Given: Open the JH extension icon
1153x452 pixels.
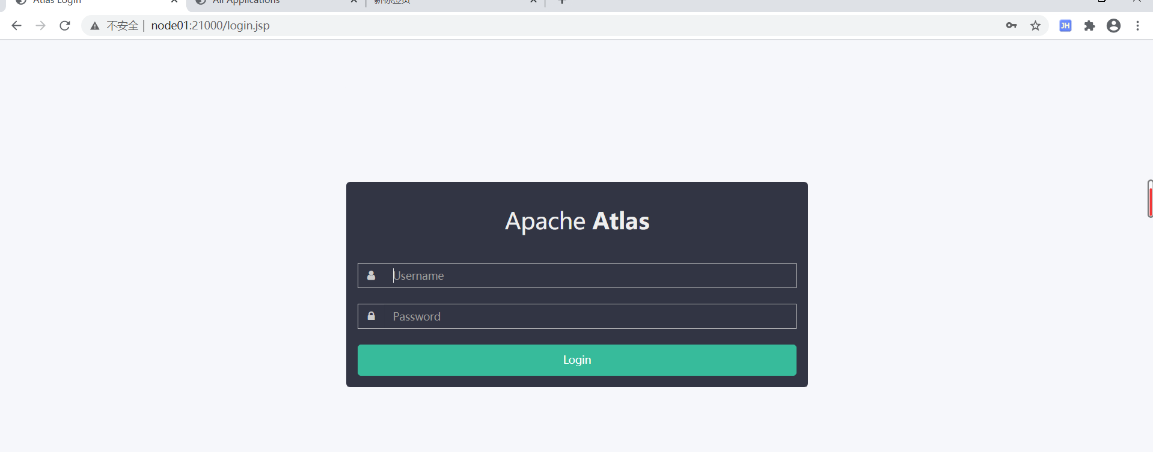Looking at the screenshot, I should click(1065, 26).
